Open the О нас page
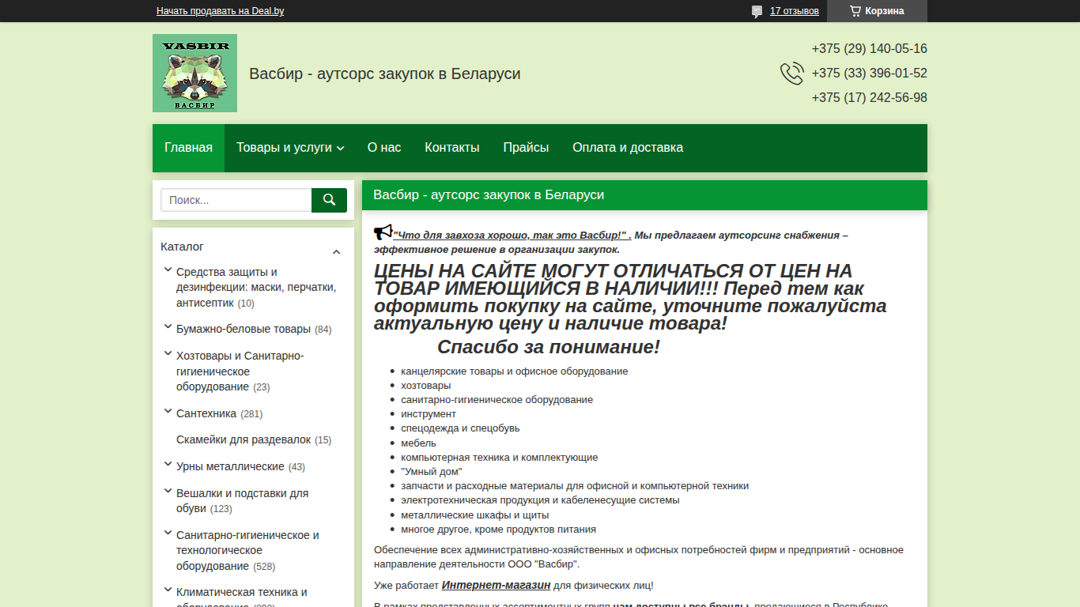This screenshot has height=607, width=1080. 384,148
